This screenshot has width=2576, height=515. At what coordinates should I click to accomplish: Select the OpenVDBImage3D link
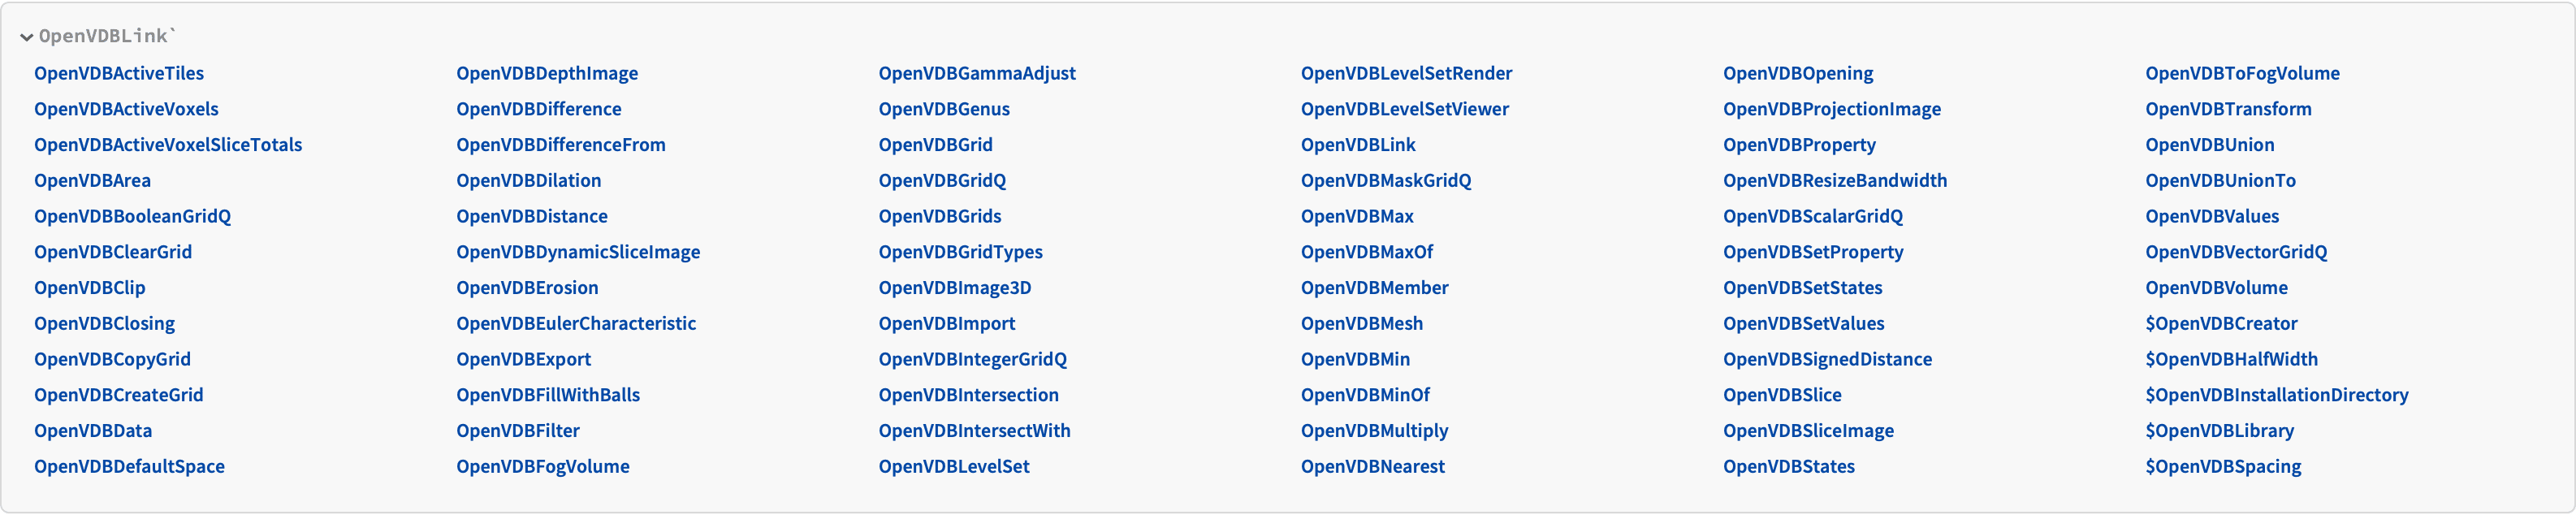tap(954, 288)
